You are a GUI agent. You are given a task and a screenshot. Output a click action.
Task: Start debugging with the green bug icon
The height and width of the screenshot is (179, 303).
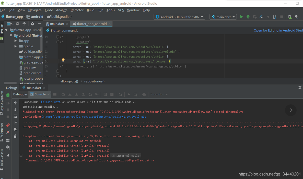[248, 17]
